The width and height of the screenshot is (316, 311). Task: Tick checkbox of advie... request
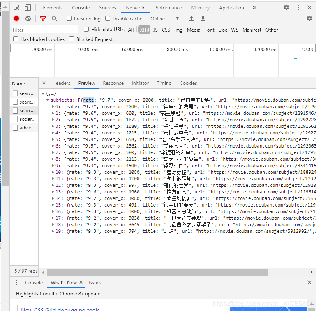pyautogui.click(x=15, y=128)
